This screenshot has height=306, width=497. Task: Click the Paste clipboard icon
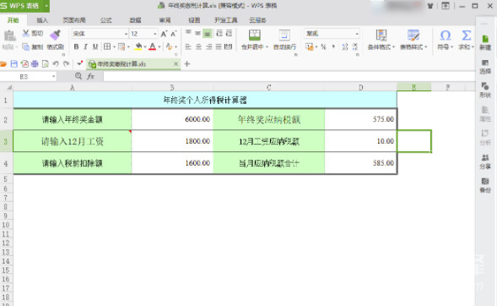10,36
